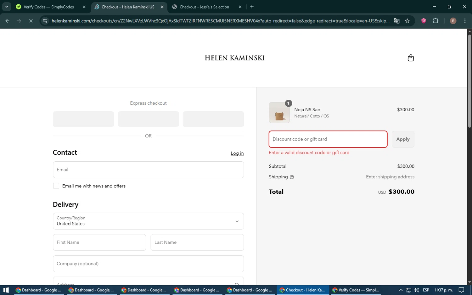Open site information icon in address bar
Screen dimensions: 472x295
[45, 21]
